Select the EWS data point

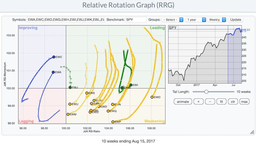click(87, 93)
